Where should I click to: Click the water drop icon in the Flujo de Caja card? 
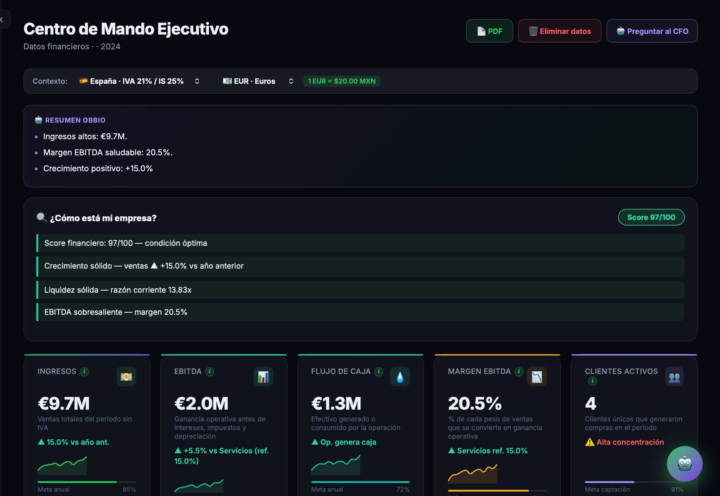point(400,377)
